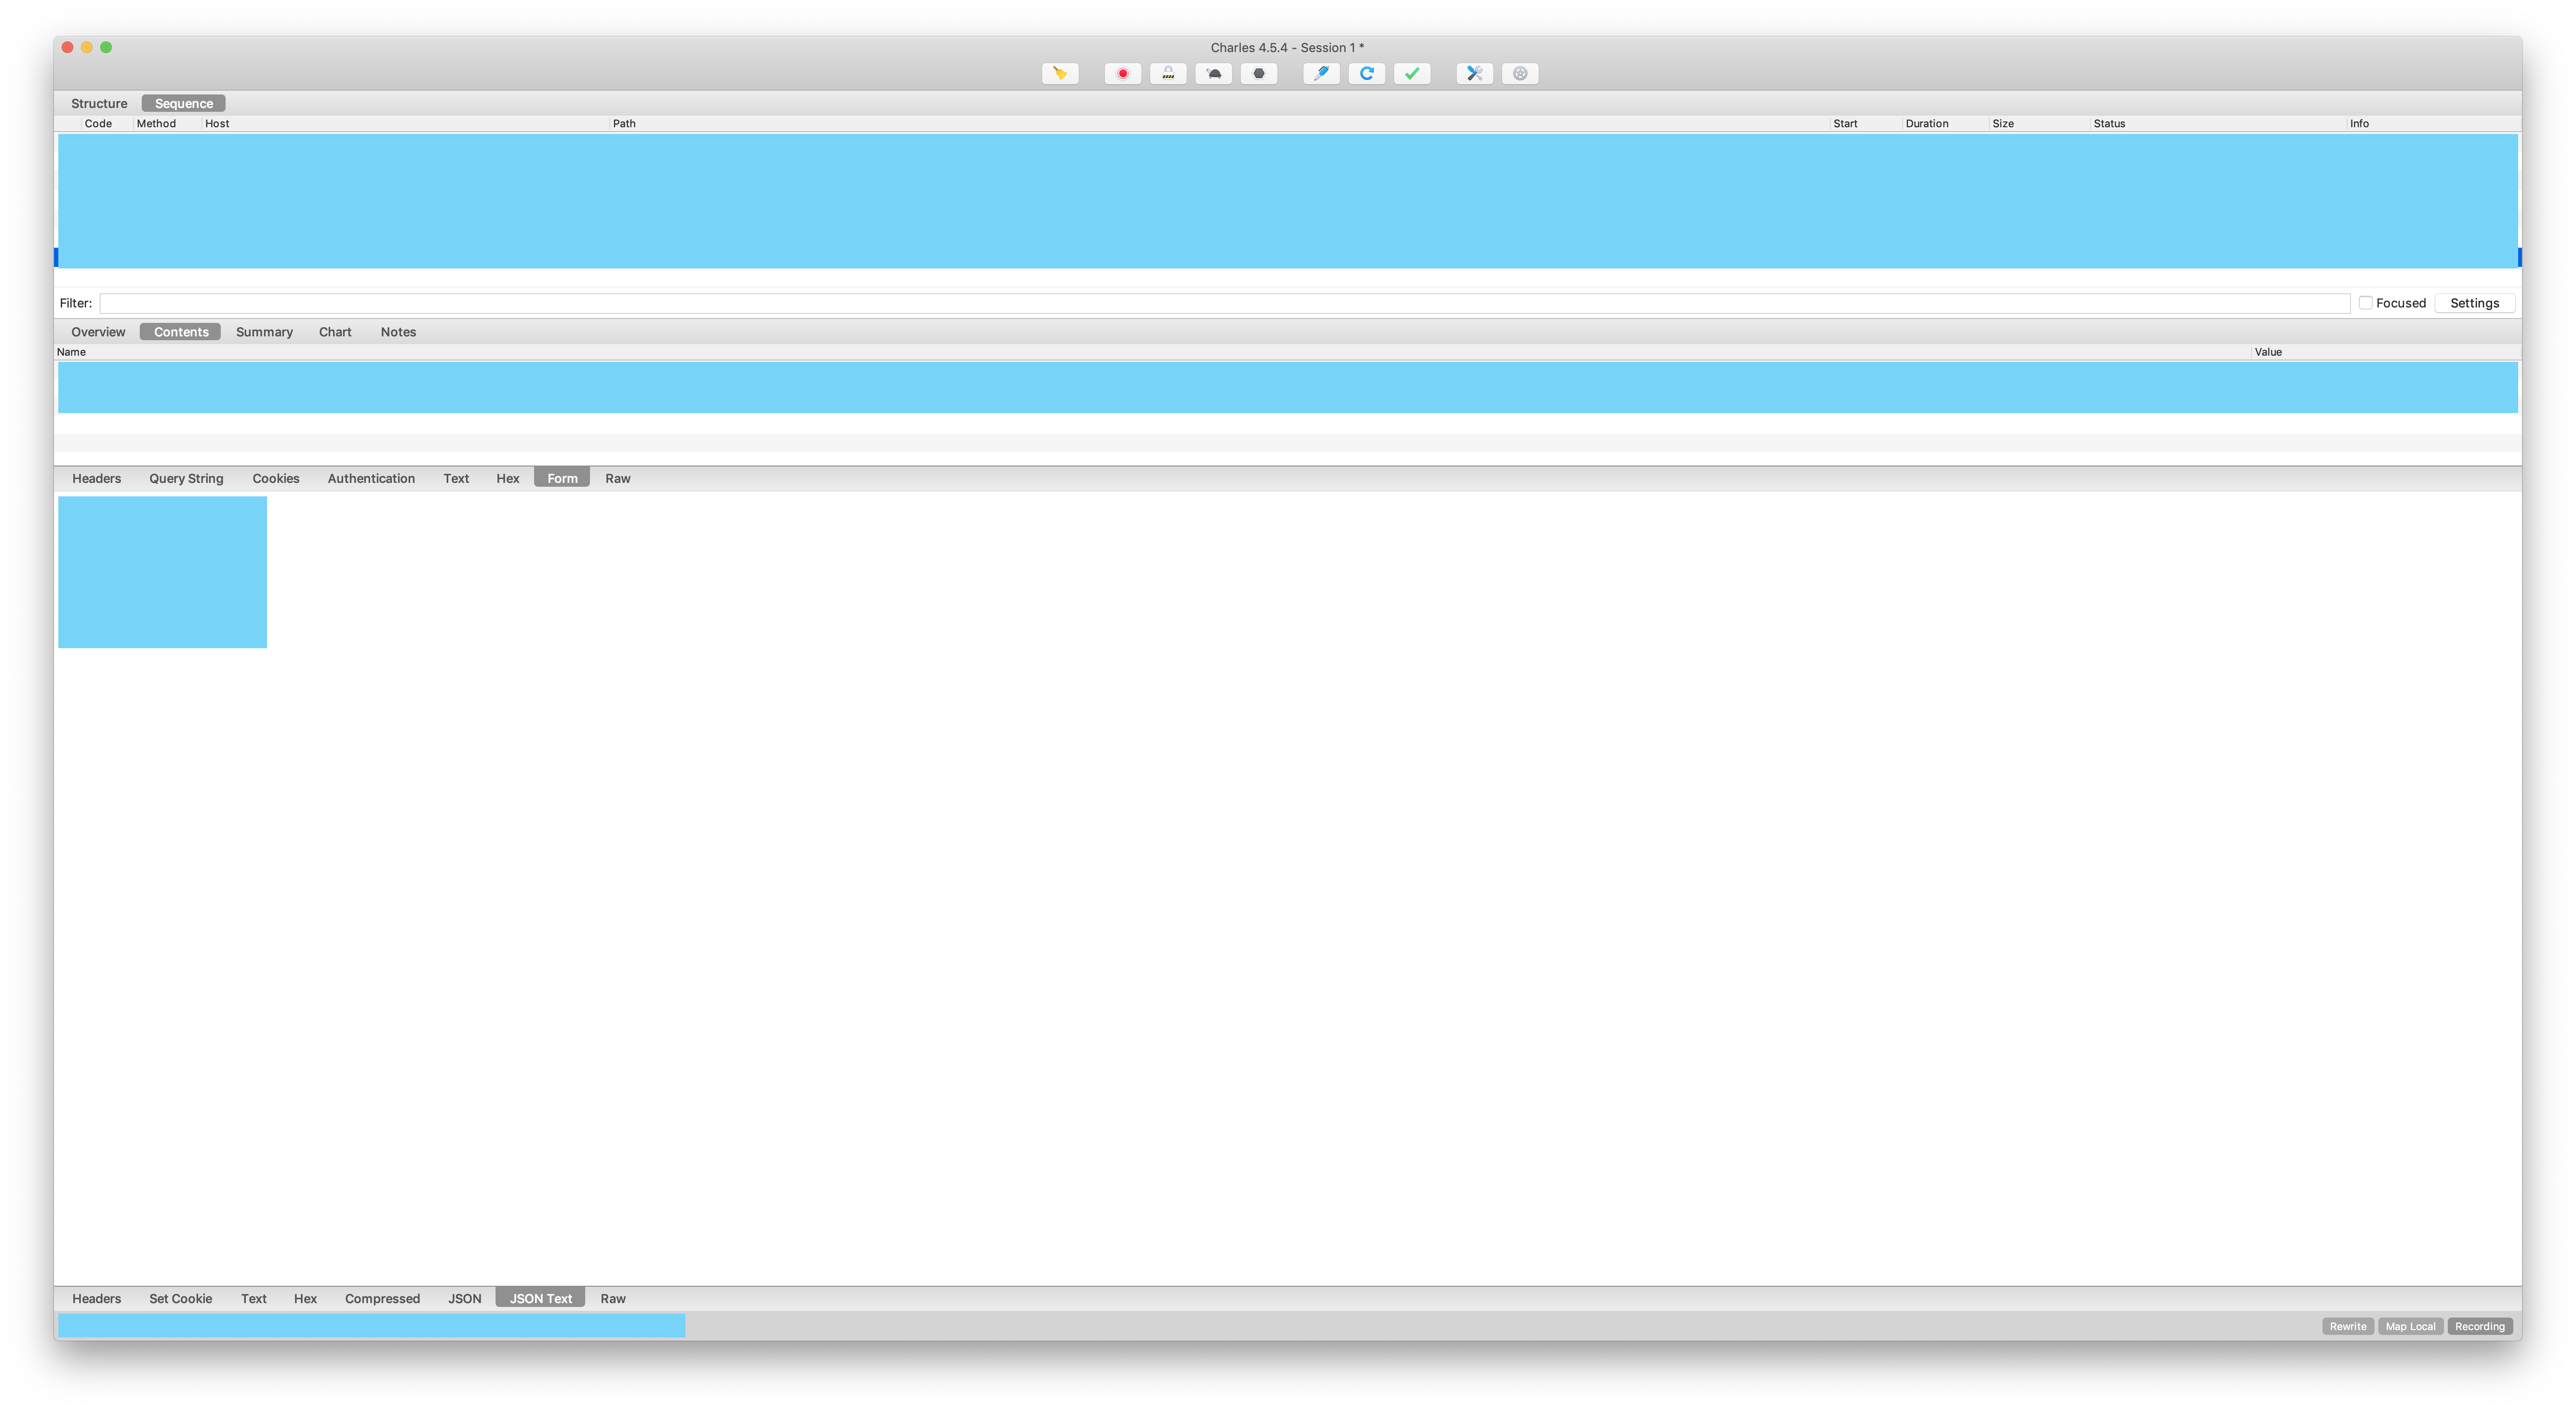The width and height of the screenshot is (2576, 1412).
Task: Open tools via the screwdriver-wrench icon
Action: 1474,73
